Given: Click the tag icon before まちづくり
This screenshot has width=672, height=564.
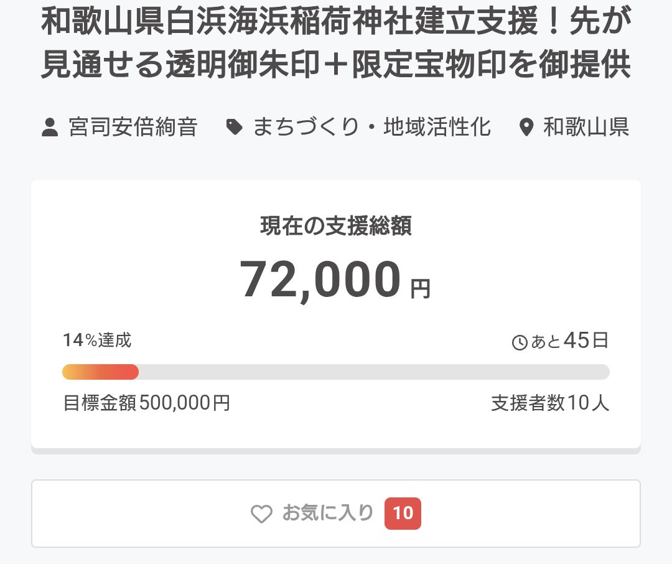Looking at the screenshot, I should pyautogui.click(x=234, y=128).
